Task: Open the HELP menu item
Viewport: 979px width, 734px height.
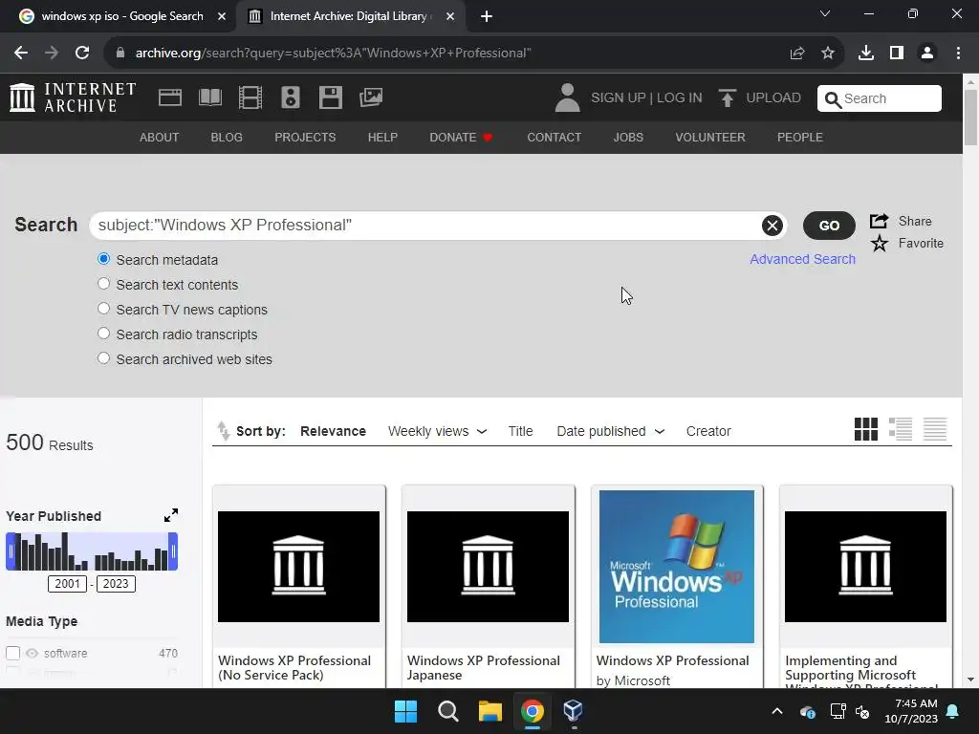Action: click(x=382, y=138)
